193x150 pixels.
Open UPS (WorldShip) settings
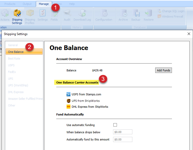[18, 85]
